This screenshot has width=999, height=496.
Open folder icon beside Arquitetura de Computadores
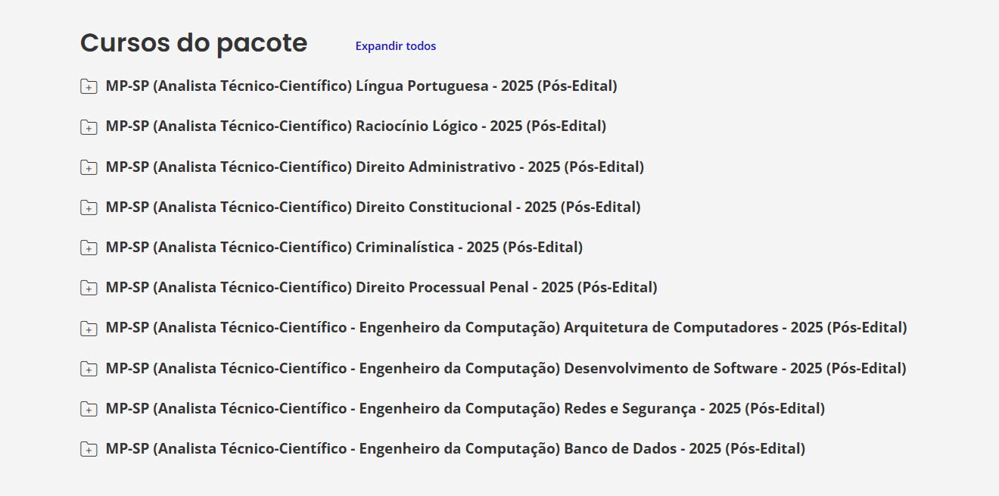pyautogui.click(x=89, y=329)
